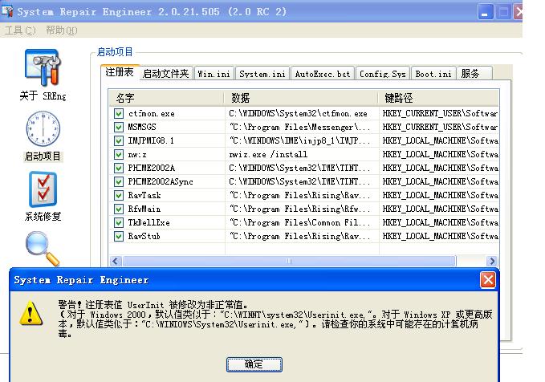
Task: Select the MSMSGS row name
Action: (142, 128)
